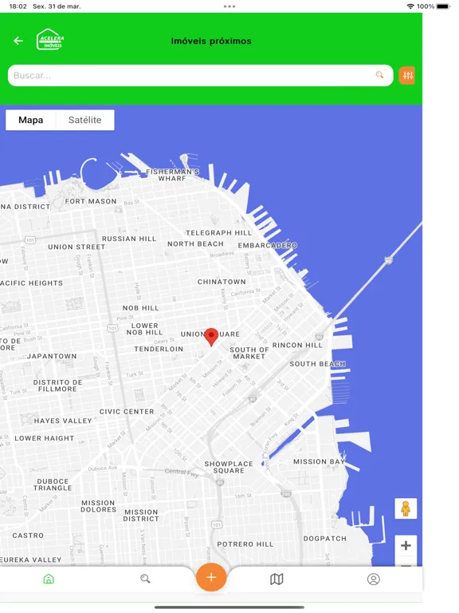Click the battery status indicator
Image resolution: width=459 pixels, height=613 pixels.
443,6
